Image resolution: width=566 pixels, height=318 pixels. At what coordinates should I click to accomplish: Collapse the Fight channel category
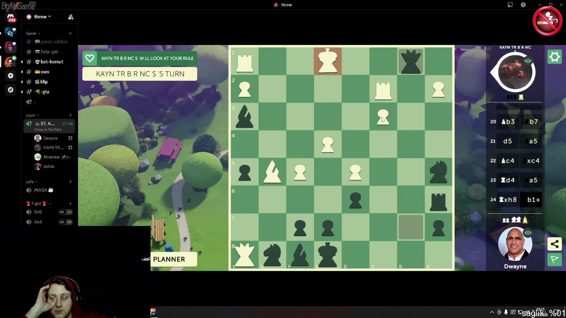coord(38,204)
